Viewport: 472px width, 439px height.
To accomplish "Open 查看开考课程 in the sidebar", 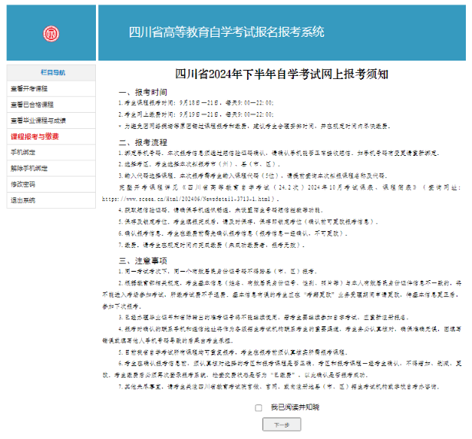I will [x=29, y=88].
